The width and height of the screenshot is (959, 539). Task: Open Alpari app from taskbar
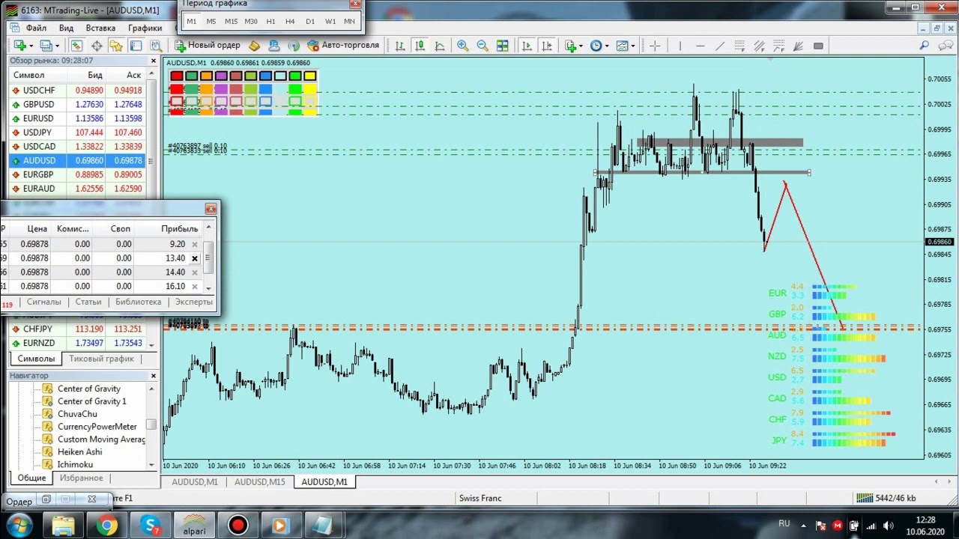pos(194,526)
